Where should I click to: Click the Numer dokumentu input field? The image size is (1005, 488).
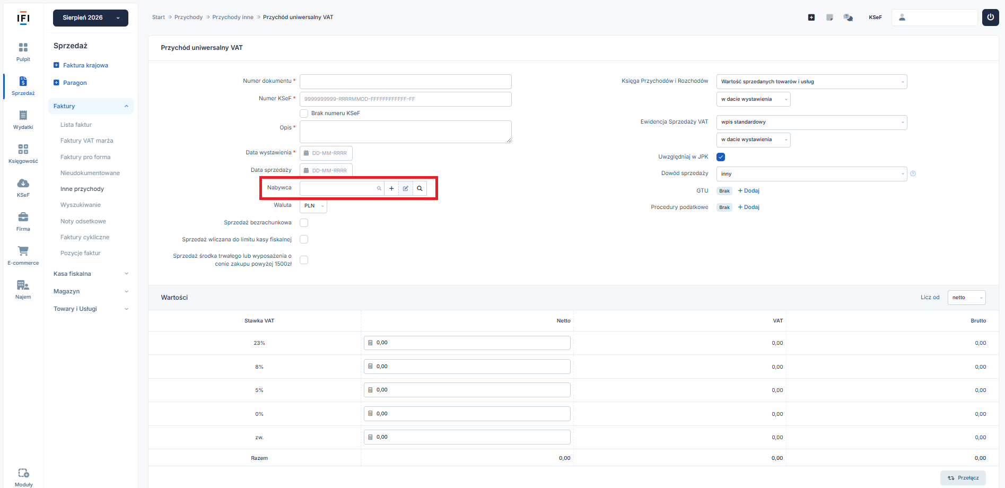406,82
